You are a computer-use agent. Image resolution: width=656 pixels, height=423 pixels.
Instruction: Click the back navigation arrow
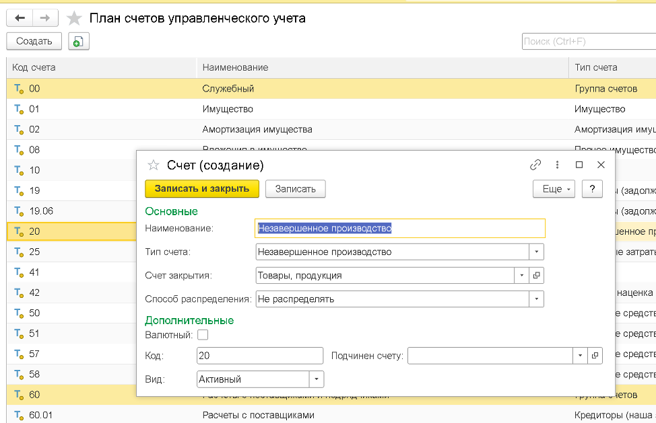click(20, 18)
